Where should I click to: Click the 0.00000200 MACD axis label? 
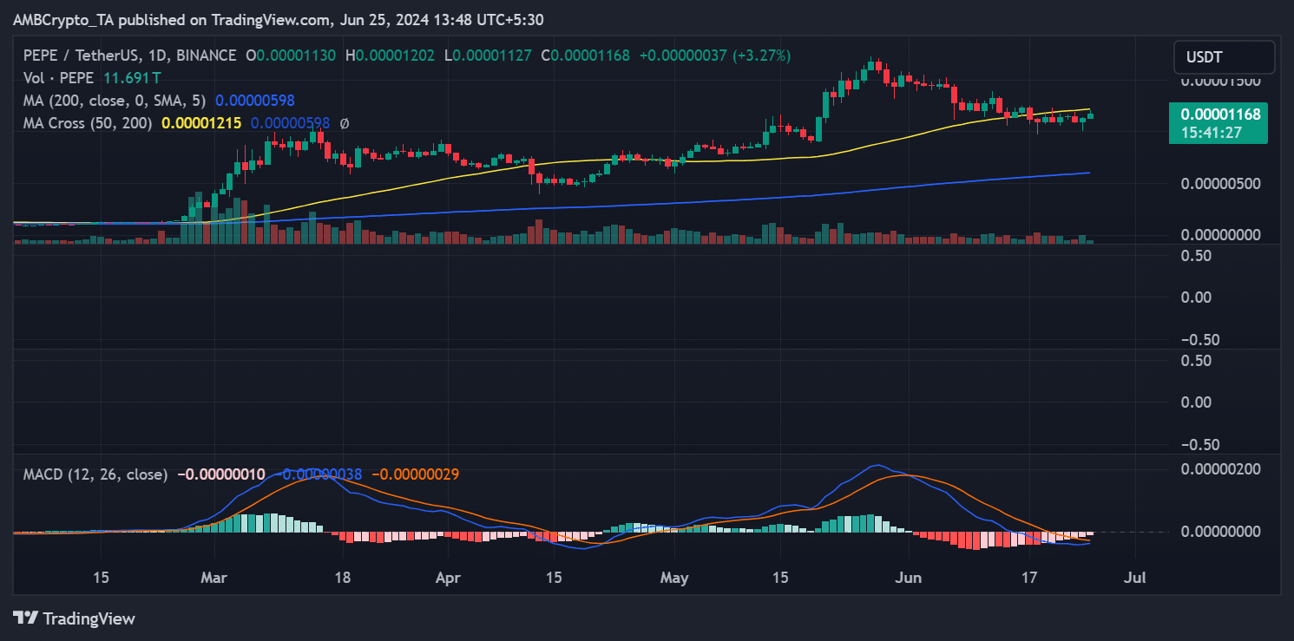[x=1220, y=468]
